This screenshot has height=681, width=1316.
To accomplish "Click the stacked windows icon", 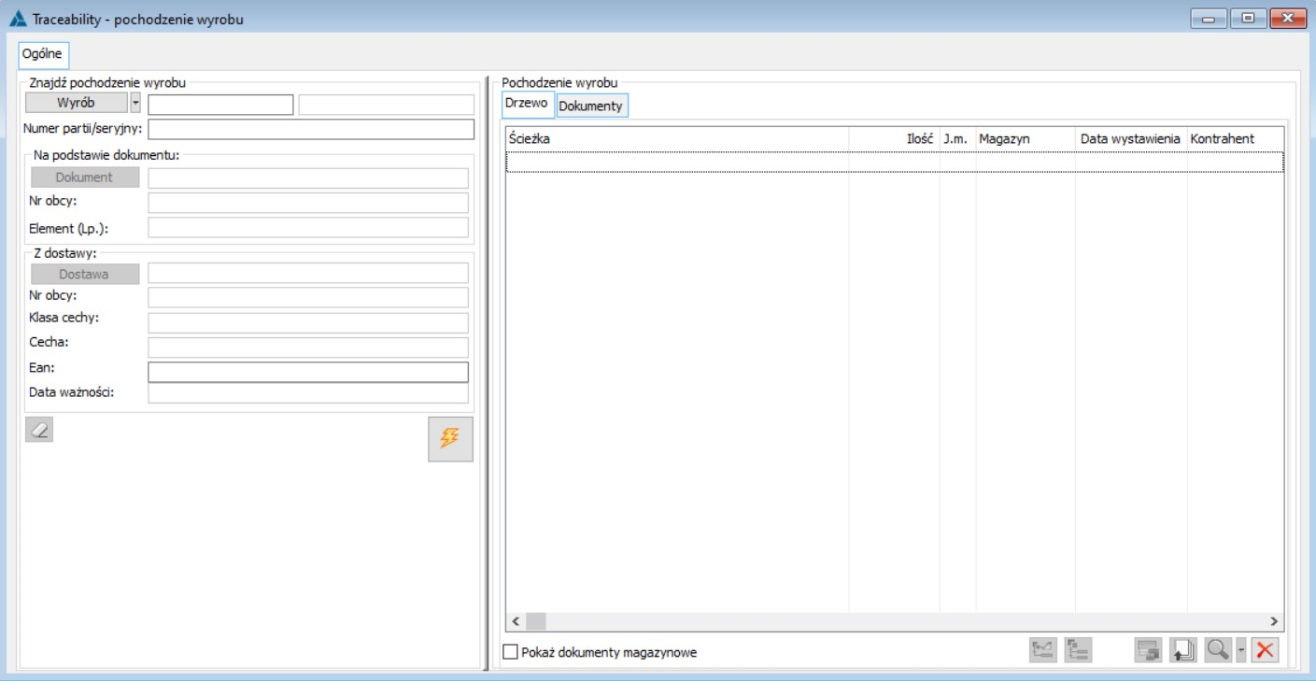I will tap(1148, 650).
